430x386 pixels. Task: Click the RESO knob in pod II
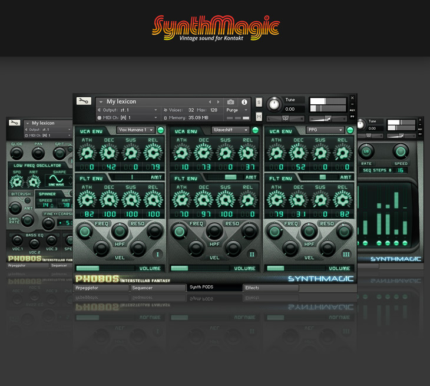tap(250, 231)
